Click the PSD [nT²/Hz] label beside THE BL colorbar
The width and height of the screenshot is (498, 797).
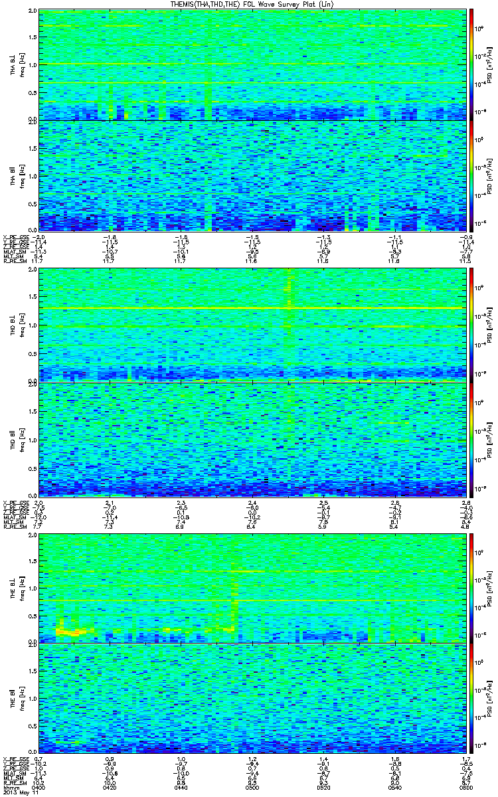[x=490, y=587]
